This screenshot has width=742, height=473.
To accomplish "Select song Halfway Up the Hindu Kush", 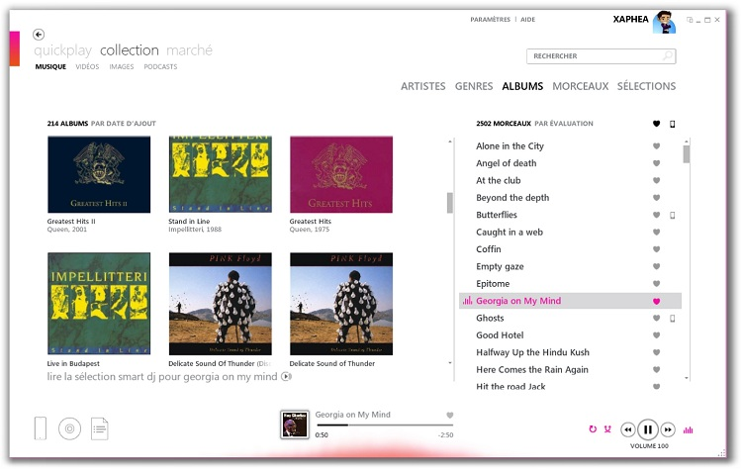I will pyautogui.click(x=533, y=352).
